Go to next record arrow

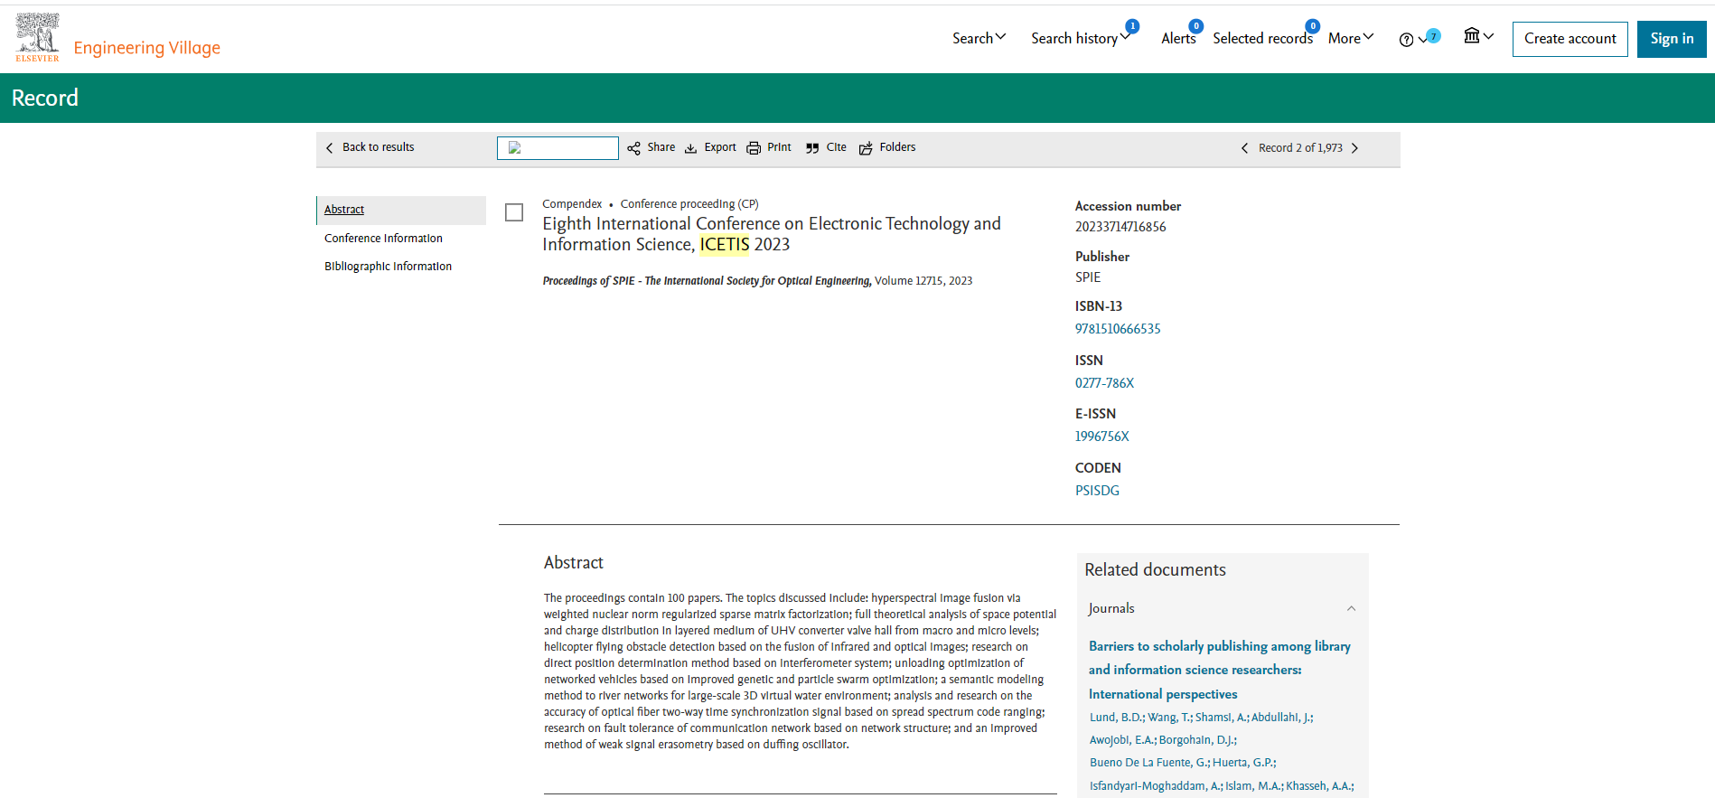(1354, 148)
